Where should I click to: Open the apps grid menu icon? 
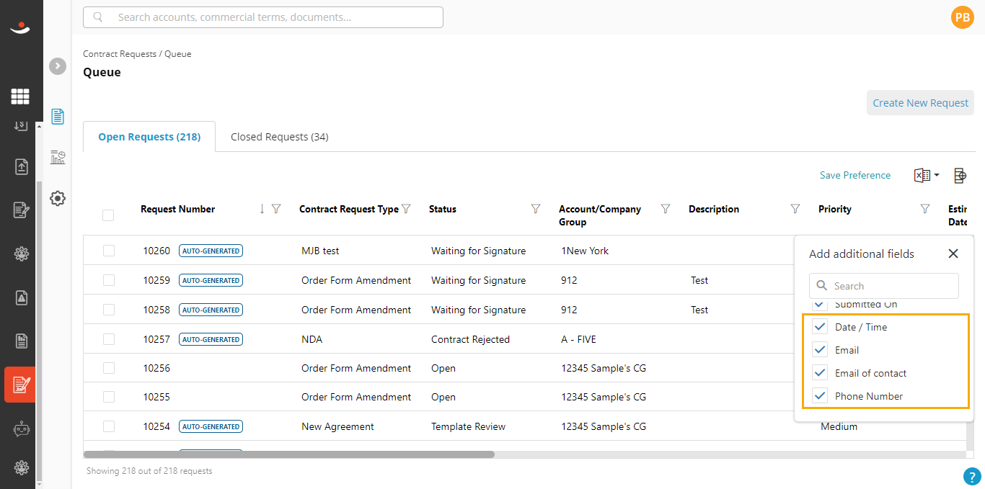[x=20, y=96]
